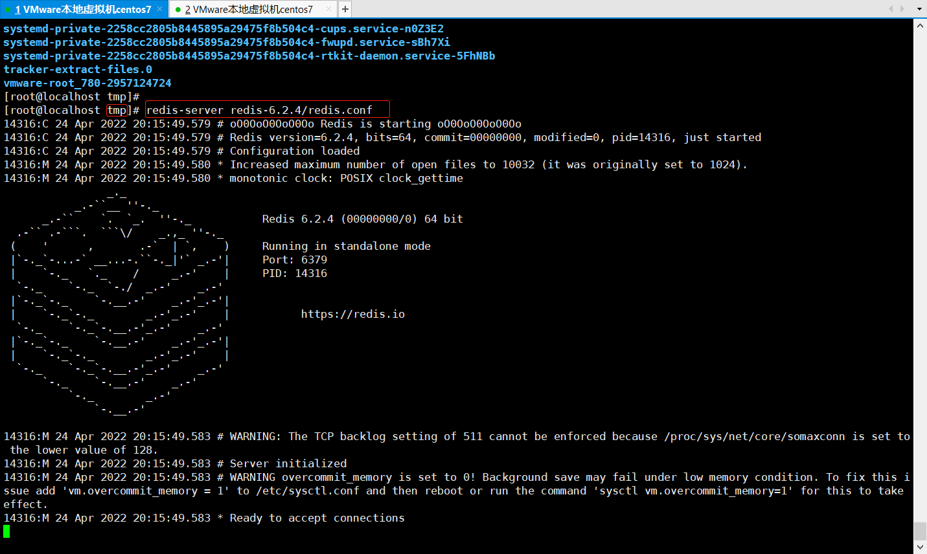Click the redis-server redis-6.2.4/redis.conf command
The width and height of the screenshot is (927, 554).
(x=259, y=110)
